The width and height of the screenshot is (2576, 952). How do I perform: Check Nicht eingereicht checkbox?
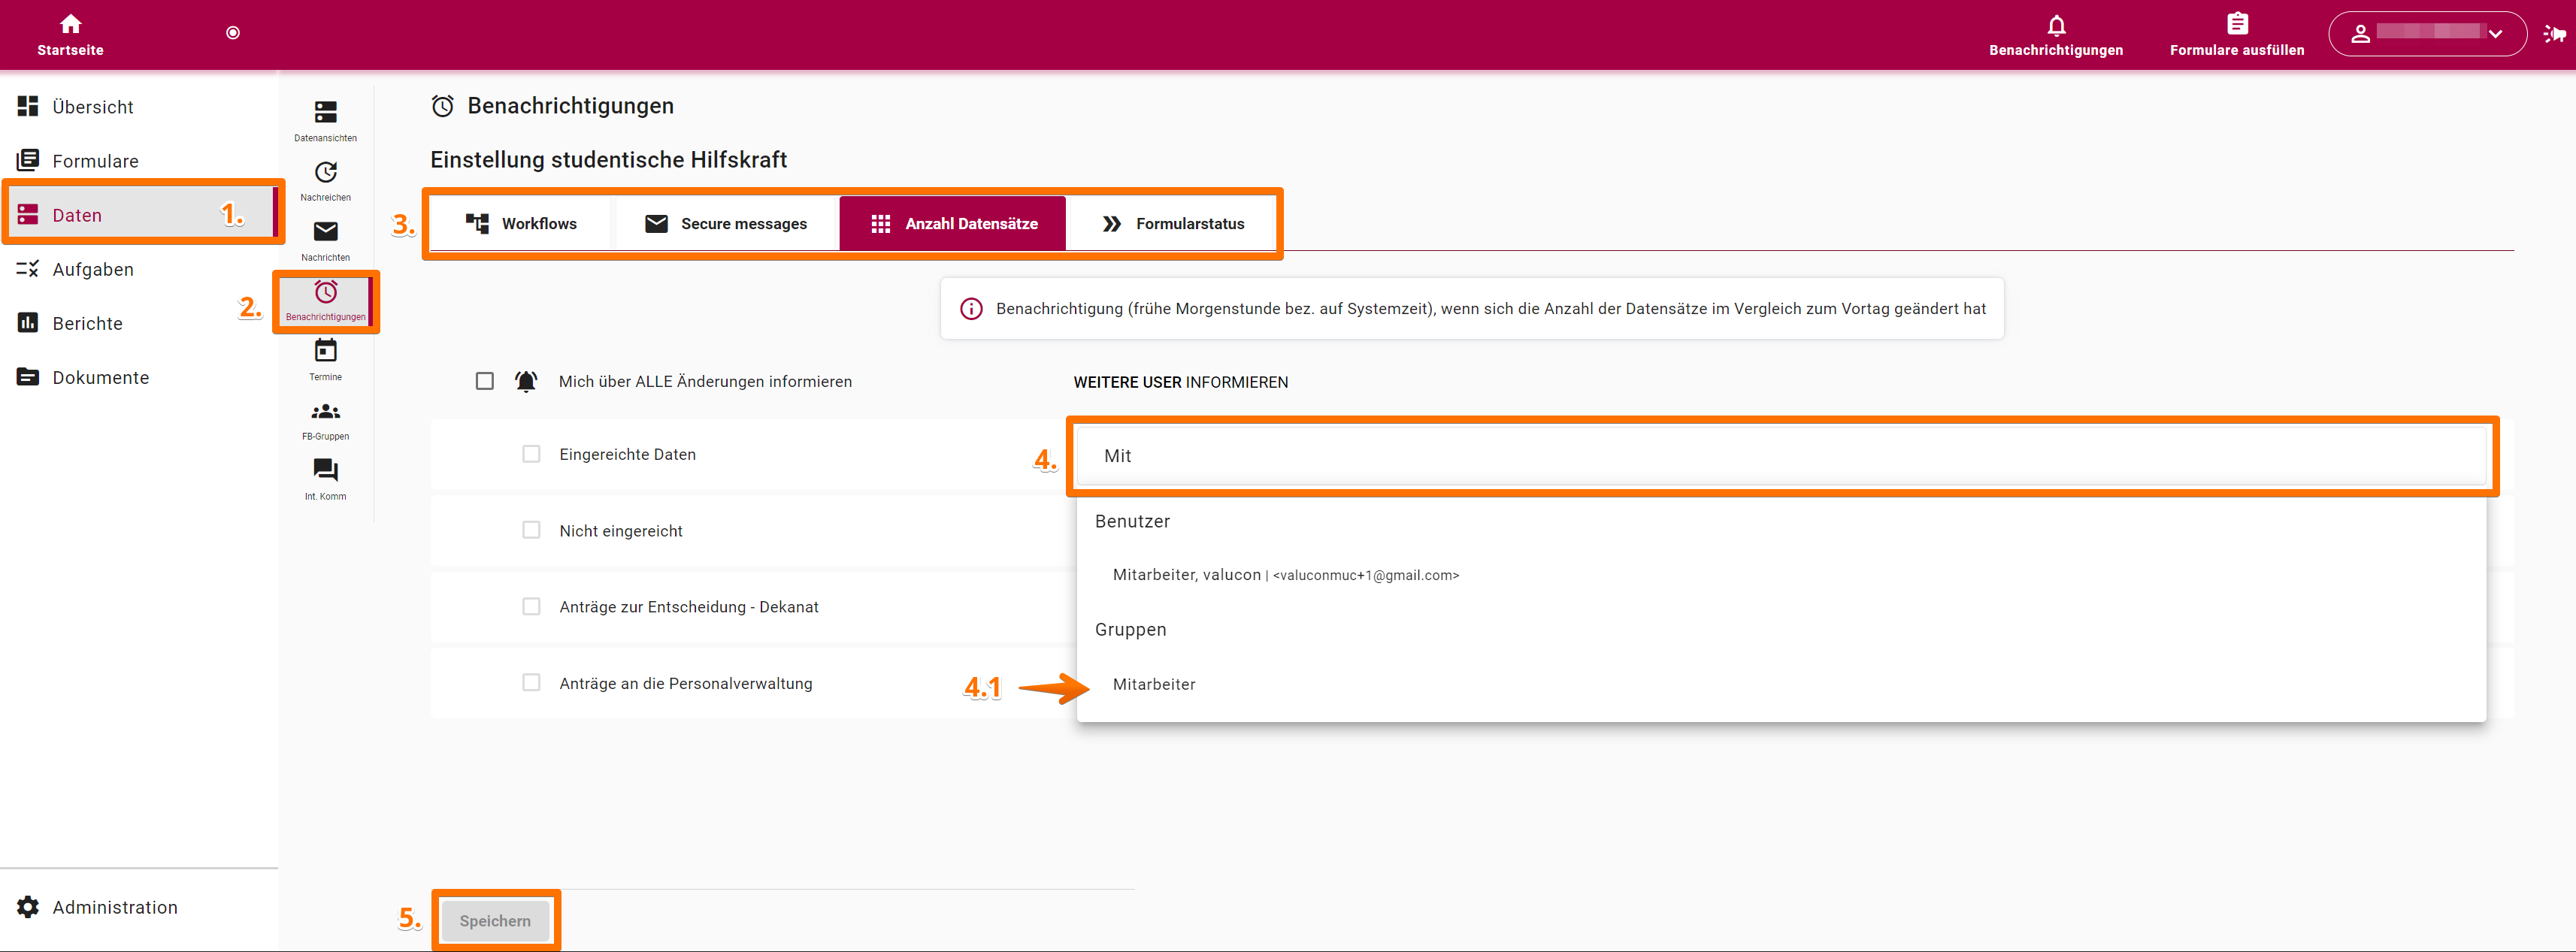pyautogui.click(x=531, y=530)
